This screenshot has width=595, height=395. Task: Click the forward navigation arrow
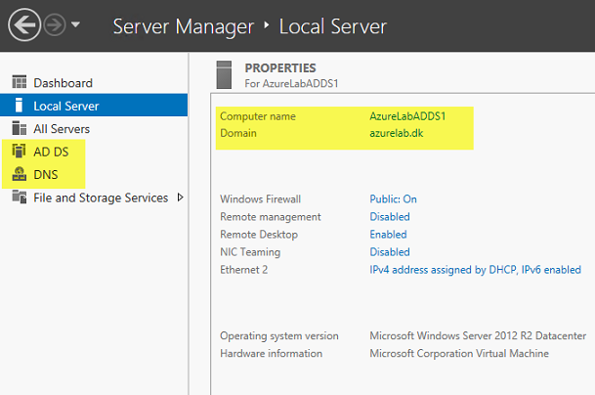tap(55, 25)
